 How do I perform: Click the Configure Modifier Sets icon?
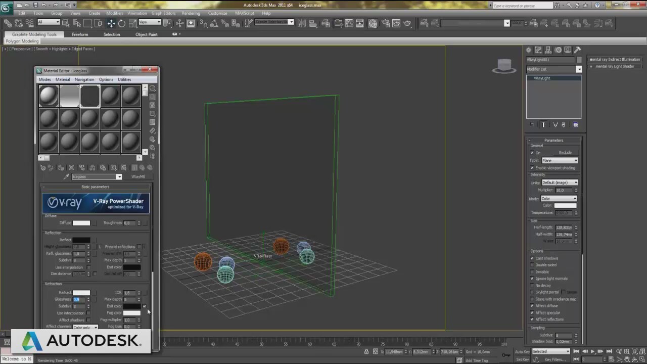tap(575, 124)
